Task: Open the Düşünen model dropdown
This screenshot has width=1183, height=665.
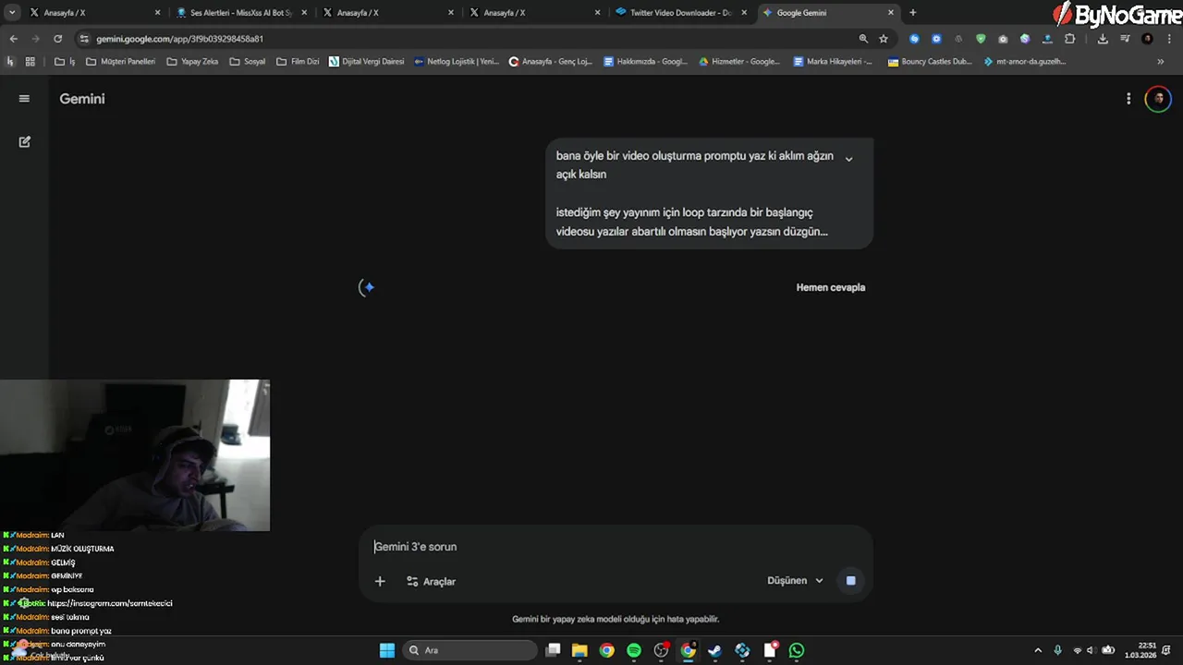Action: tap(795, 581)
